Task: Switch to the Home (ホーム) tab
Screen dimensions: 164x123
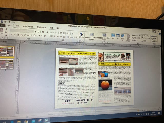Action: pos(10,26)
